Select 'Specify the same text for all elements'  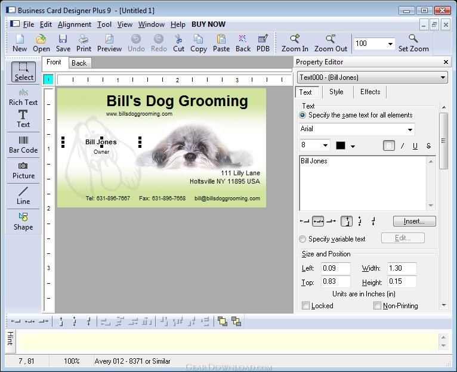302,115
